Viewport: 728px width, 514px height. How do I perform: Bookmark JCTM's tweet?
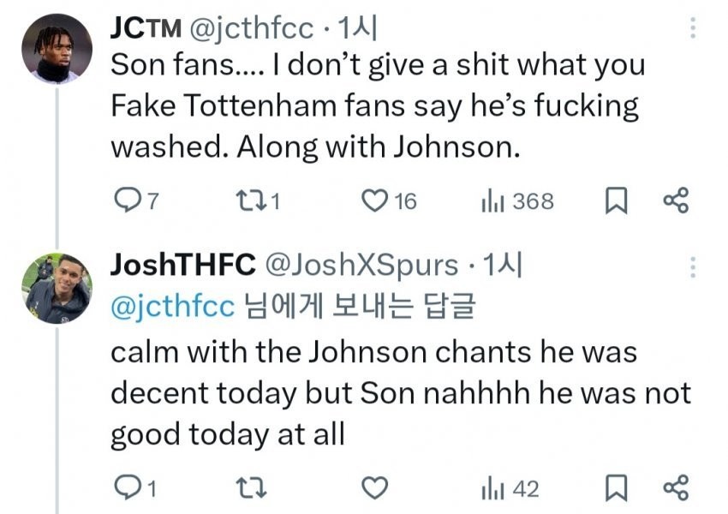[x=615, y=201]
